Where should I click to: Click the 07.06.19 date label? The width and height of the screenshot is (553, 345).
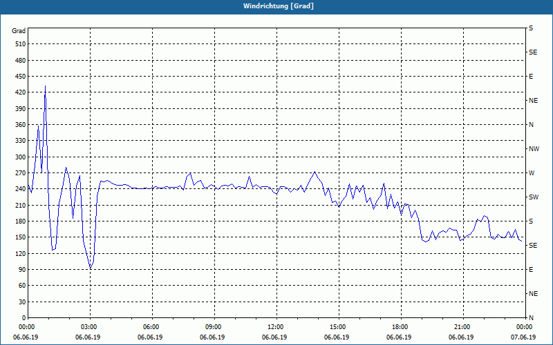(x=523, y=337)
